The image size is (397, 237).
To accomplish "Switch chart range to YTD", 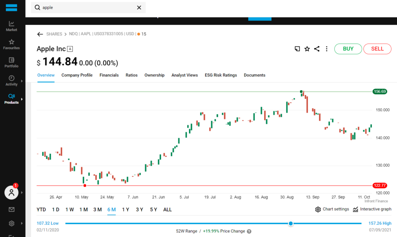I will [x=41, y=210].
